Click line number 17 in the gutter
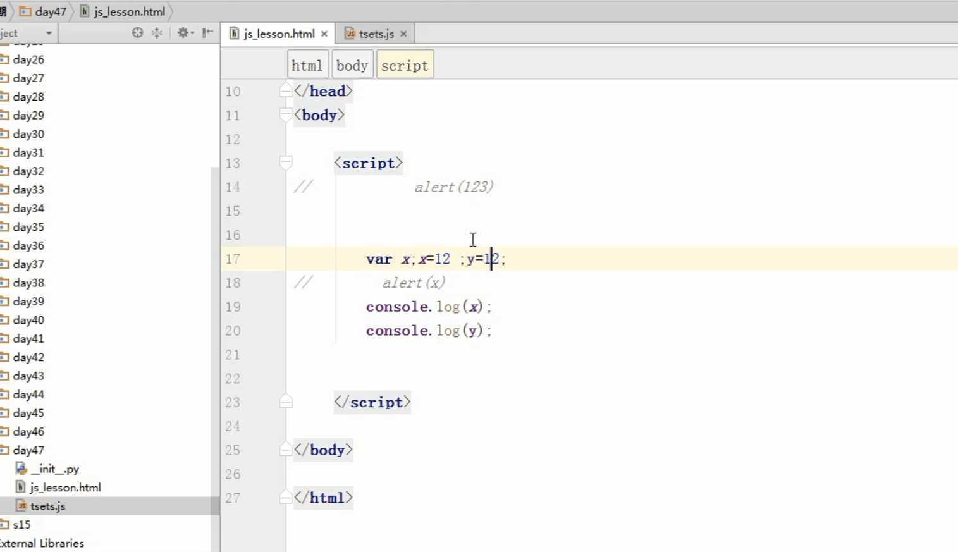This screenshot has width=958, height=552. (233, 259)
